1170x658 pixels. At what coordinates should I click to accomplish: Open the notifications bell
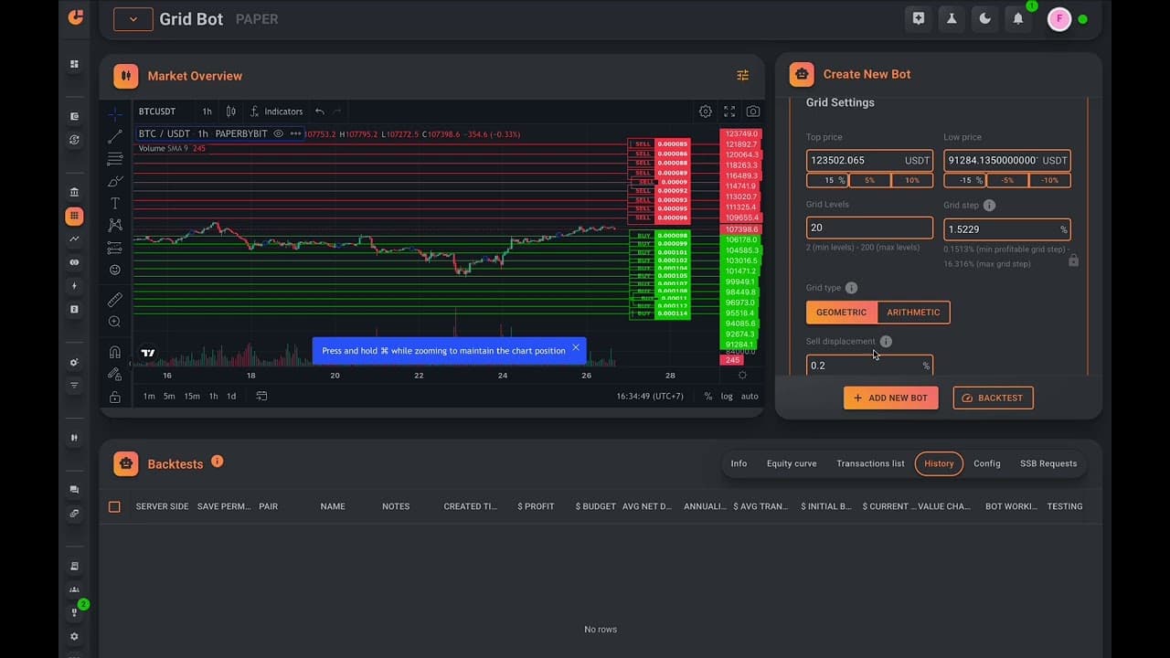[x=1017, y=18]
